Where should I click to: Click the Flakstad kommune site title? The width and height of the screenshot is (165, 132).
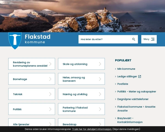click(x=38, y=39)
